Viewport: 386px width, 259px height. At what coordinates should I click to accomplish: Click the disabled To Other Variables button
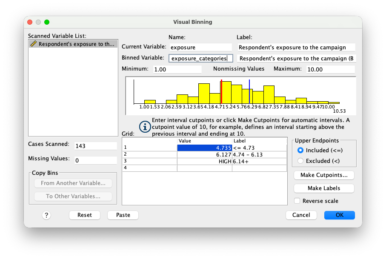pos(73,196)
